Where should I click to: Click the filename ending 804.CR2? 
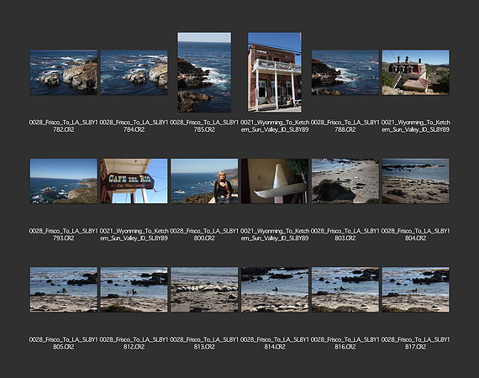(x=415, y=234)
